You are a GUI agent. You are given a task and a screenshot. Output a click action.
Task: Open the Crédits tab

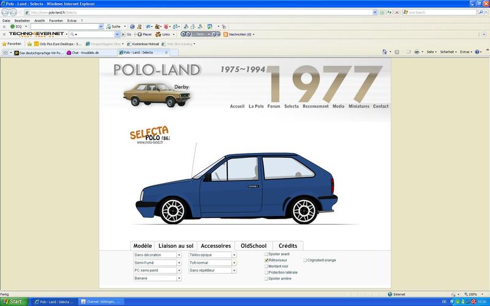pyautogui.click(x=288, y=246)
